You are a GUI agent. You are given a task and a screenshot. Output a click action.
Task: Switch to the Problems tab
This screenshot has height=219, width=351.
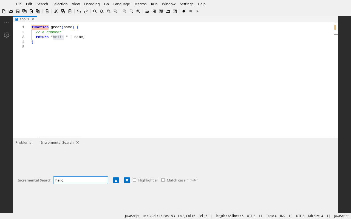click(23, 142)
